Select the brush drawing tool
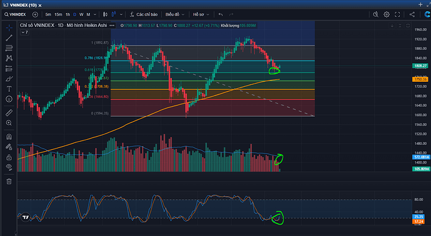The height and width of the screenshot is (236, 431). [9, 79]
